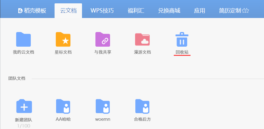Switch to the 稻壳模板 tab
This screenshot has width=264, height=129.
pos(35,11)
